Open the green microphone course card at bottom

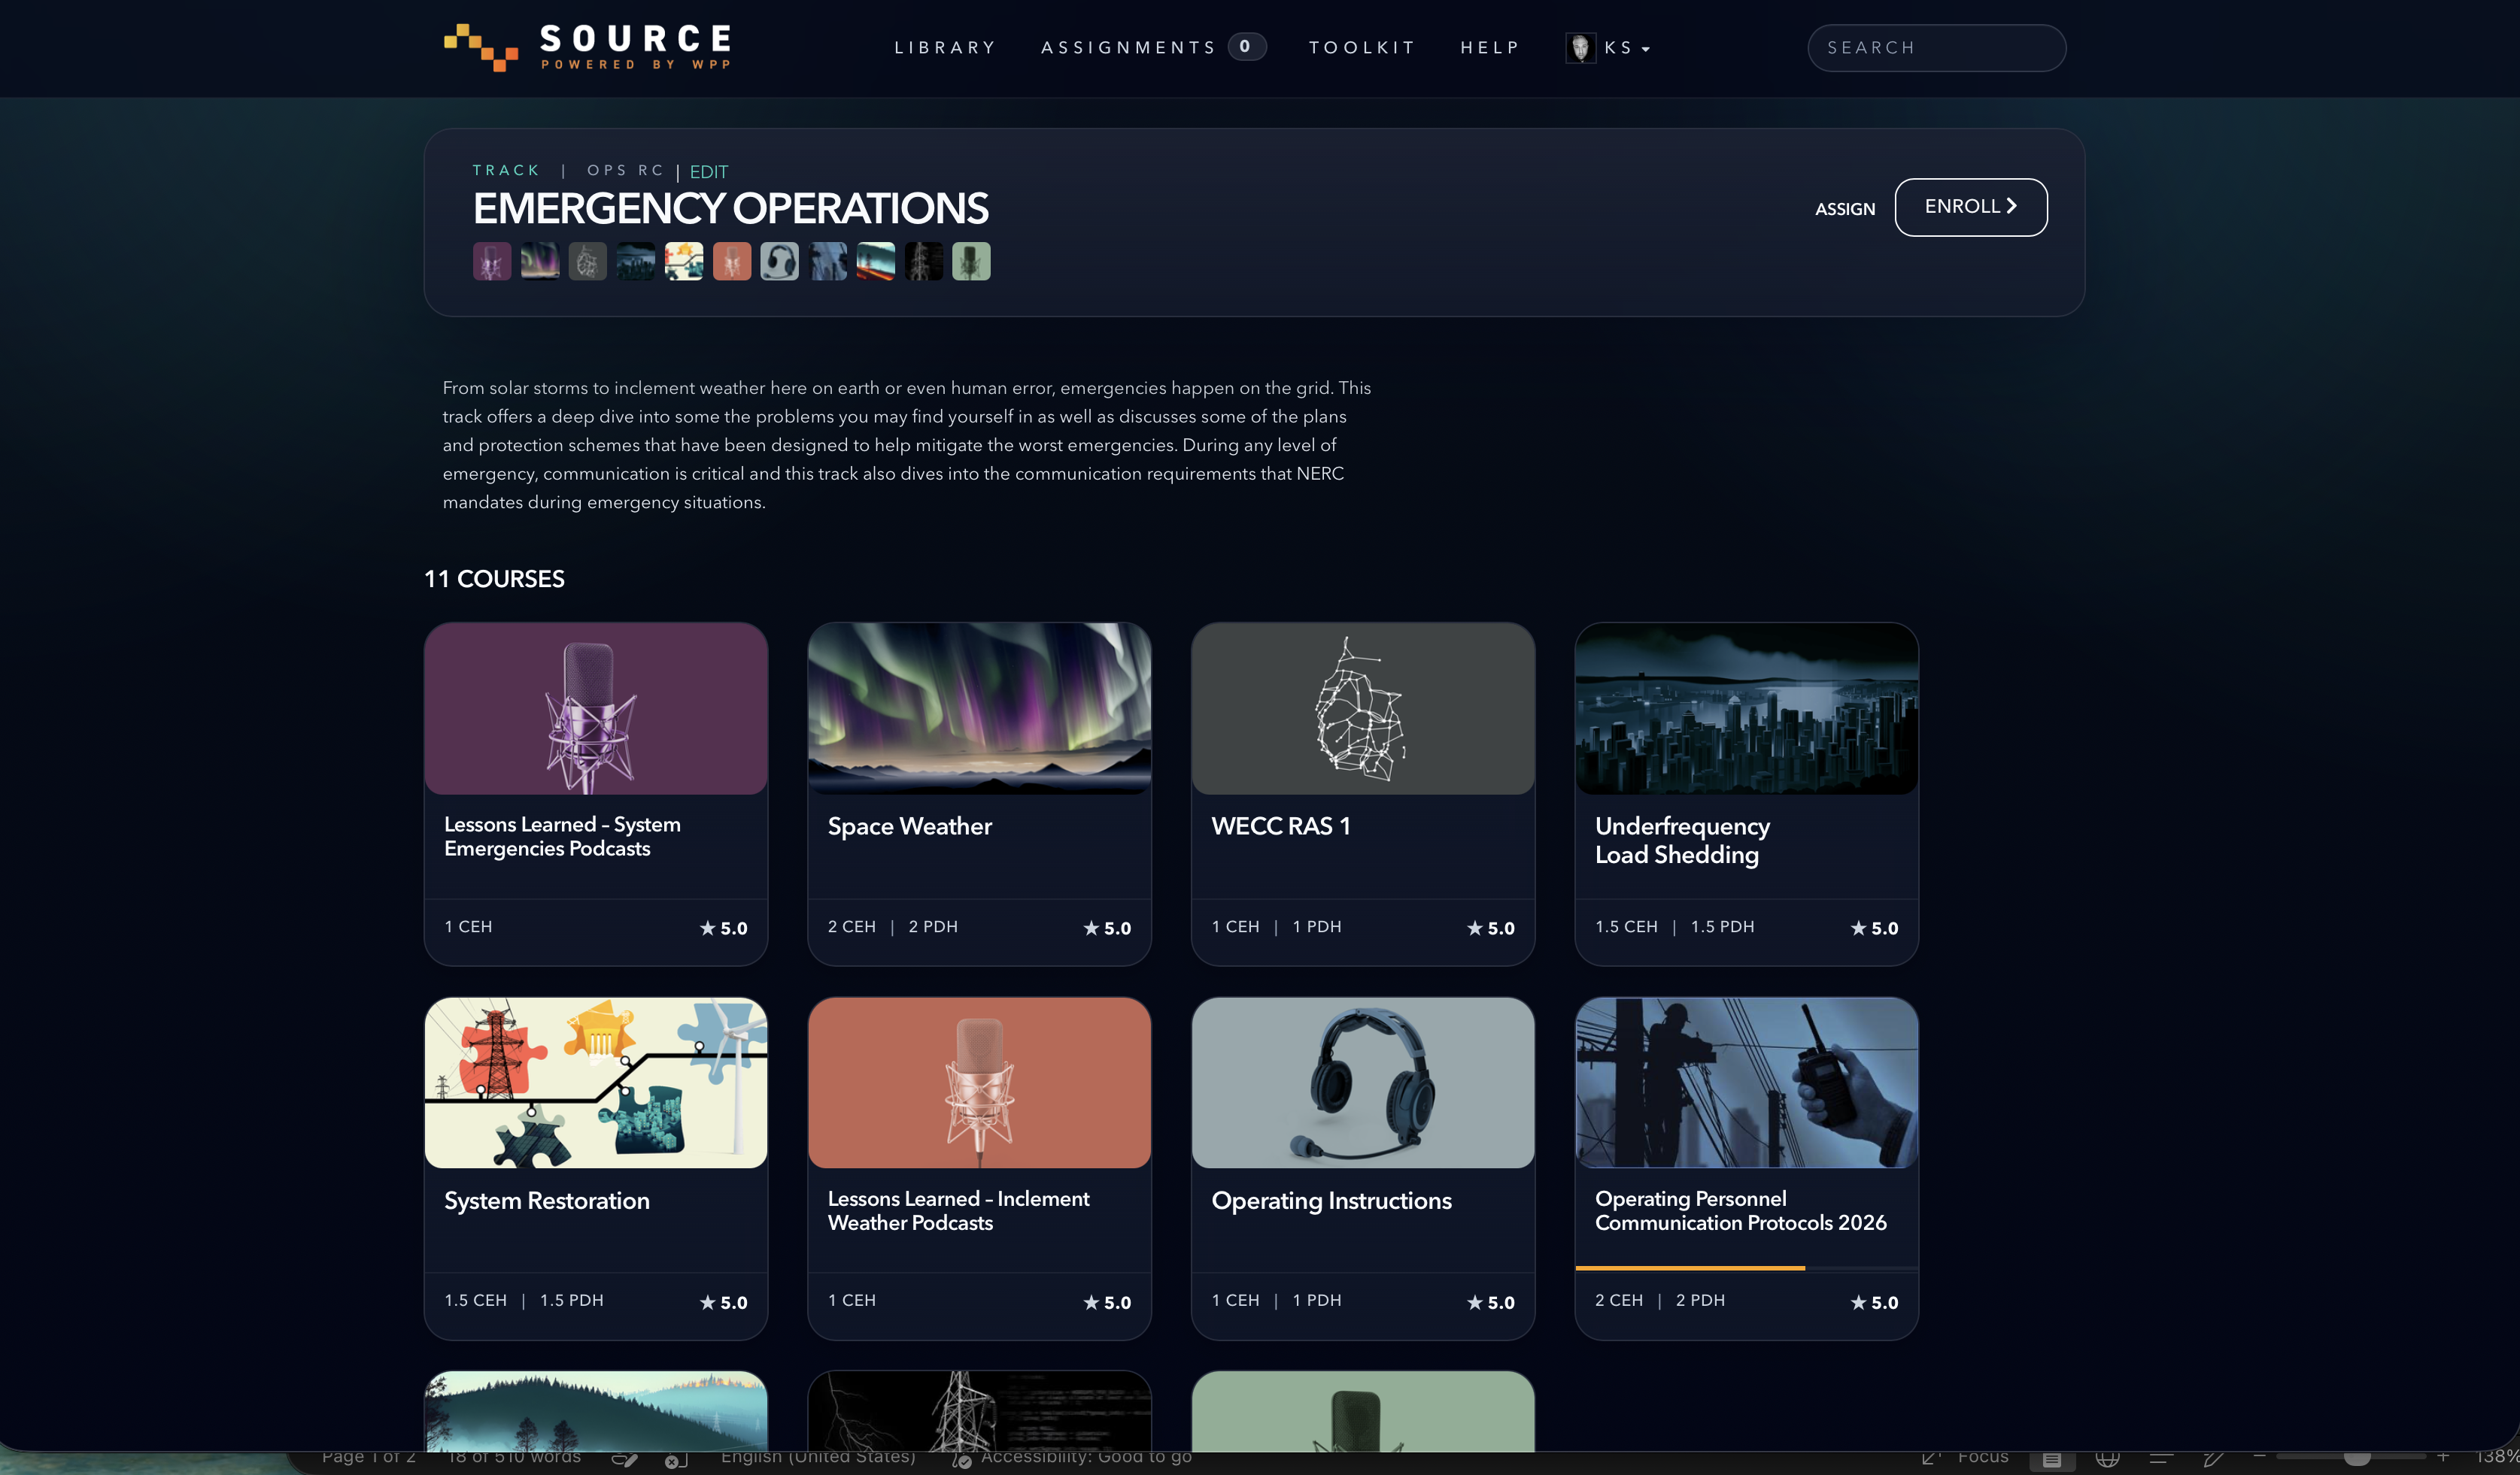[x=1363, y=1411]
